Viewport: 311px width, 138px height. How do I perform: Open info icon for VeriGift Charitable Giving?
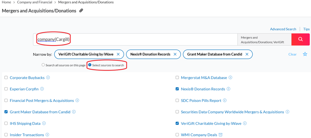pos(245,123)
